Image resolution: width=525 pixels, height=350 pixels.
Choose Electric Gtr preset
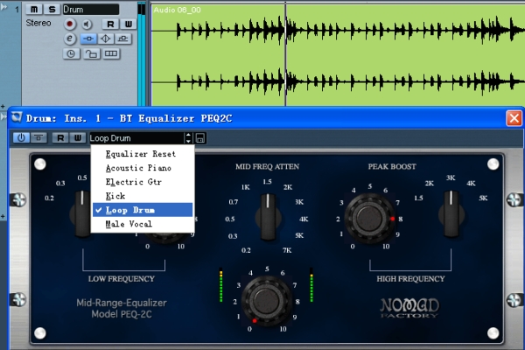tap(143, 182)
